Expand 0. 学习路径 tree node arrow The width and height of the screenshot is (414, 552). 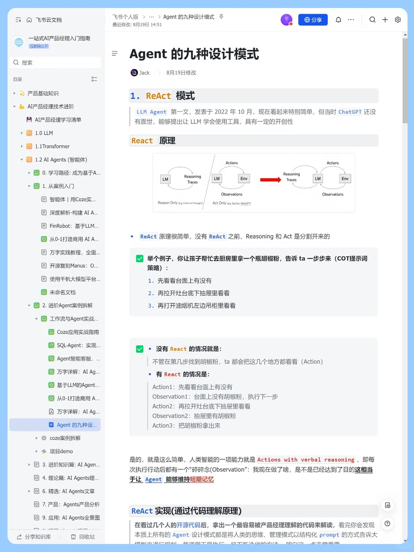pos(29,173)
